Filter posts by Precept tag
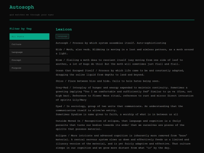This screenshot has width=204, height=153. point(29,60)
